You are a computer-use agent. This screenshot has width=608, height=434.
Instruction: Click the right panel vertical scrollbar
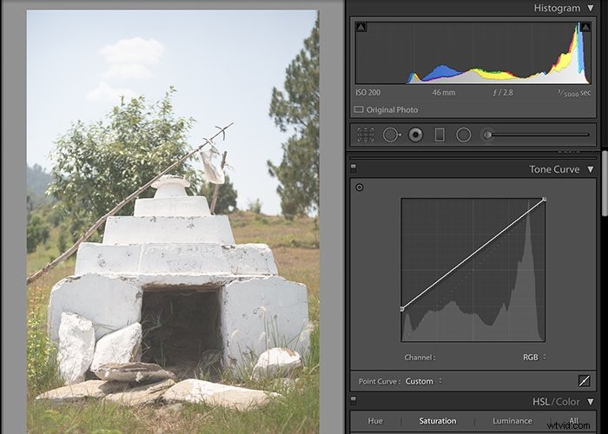click(x=605, y=182)
